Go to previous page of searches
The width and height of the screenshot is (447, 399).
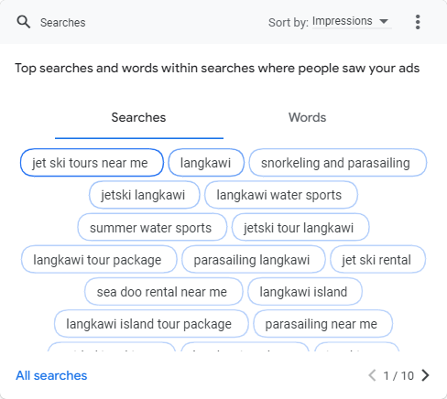coord(372,375)
